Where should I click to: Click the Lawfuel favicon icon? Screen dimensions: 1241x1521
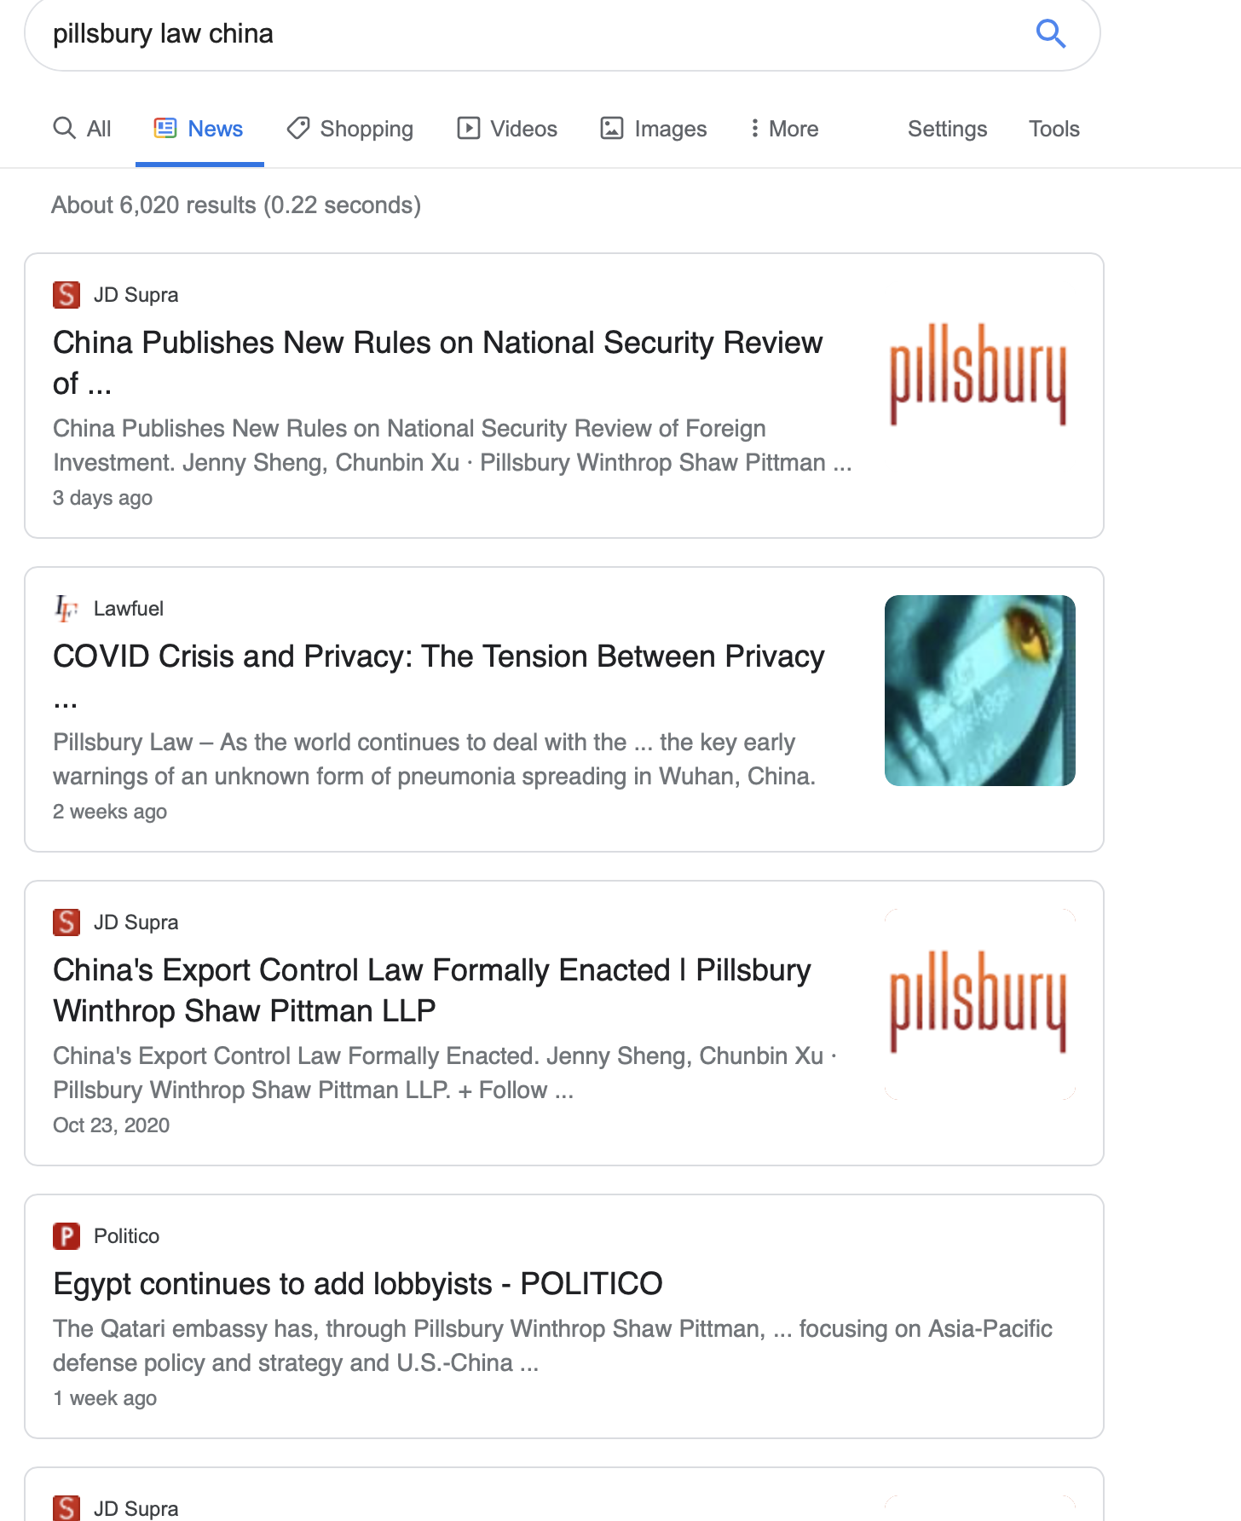66,609
